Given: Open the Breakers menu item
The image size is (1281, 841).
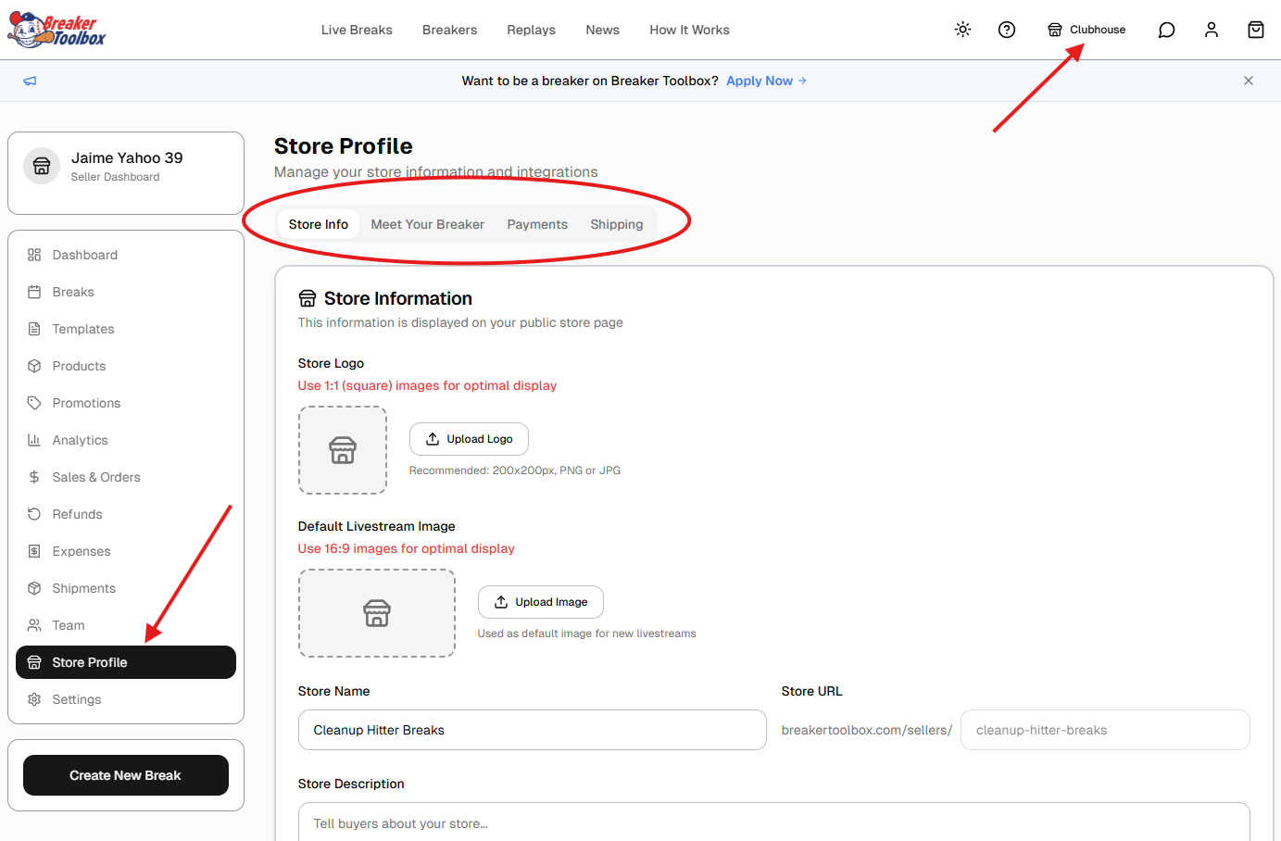Looking at the screenshot, I should point(449,30).
